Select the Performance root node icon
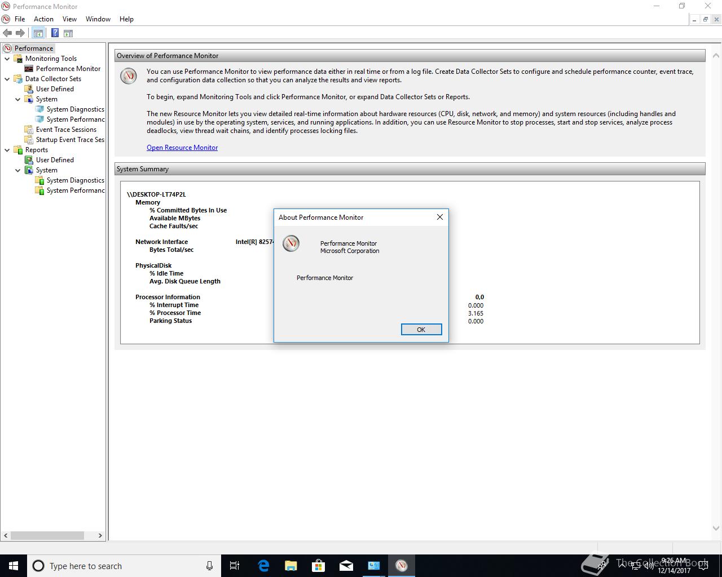722x577 pixels. [7, 48]
